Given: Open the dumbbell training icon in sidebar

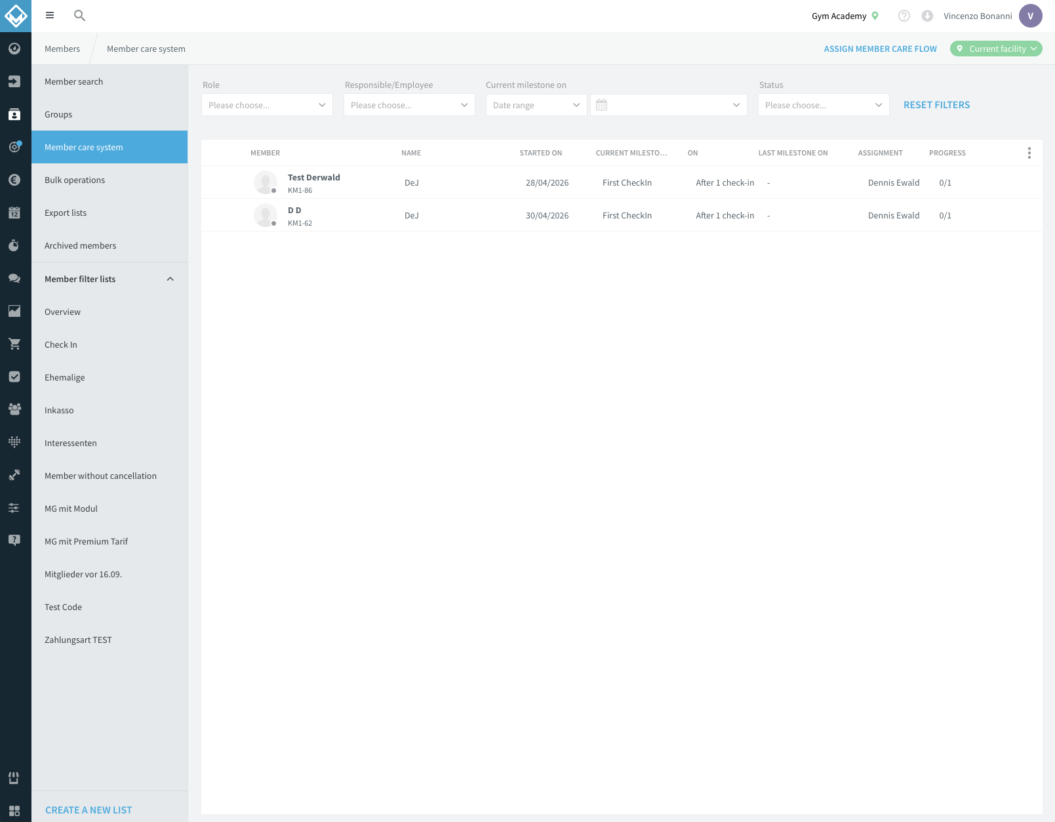Looking at the screenshot, I should [x=14, y=474].
